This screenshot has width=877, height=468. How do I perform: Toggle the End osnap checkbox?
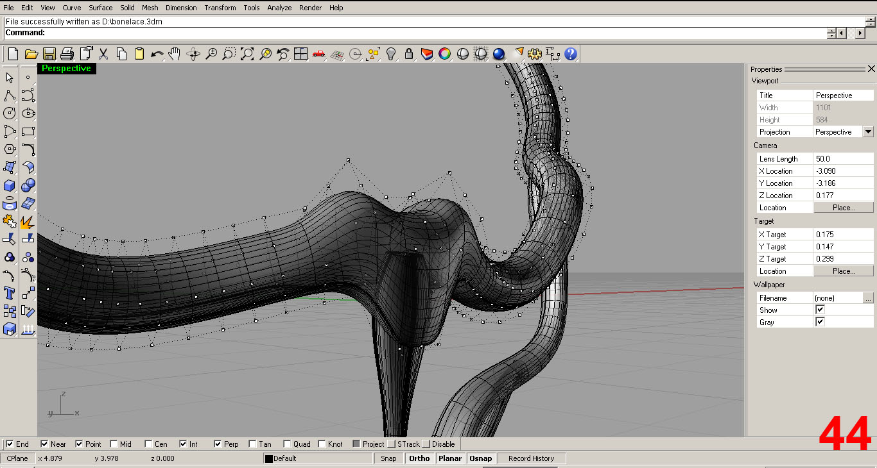coord(10,444)
